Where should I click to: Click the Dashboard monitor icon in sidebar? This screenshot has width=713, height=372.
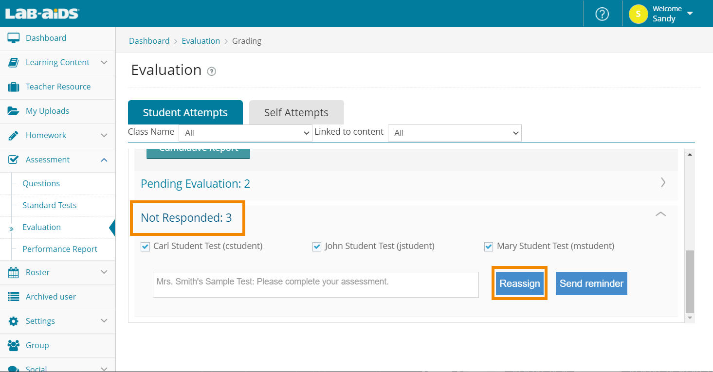pyautogui.click(x=13, y=38)
